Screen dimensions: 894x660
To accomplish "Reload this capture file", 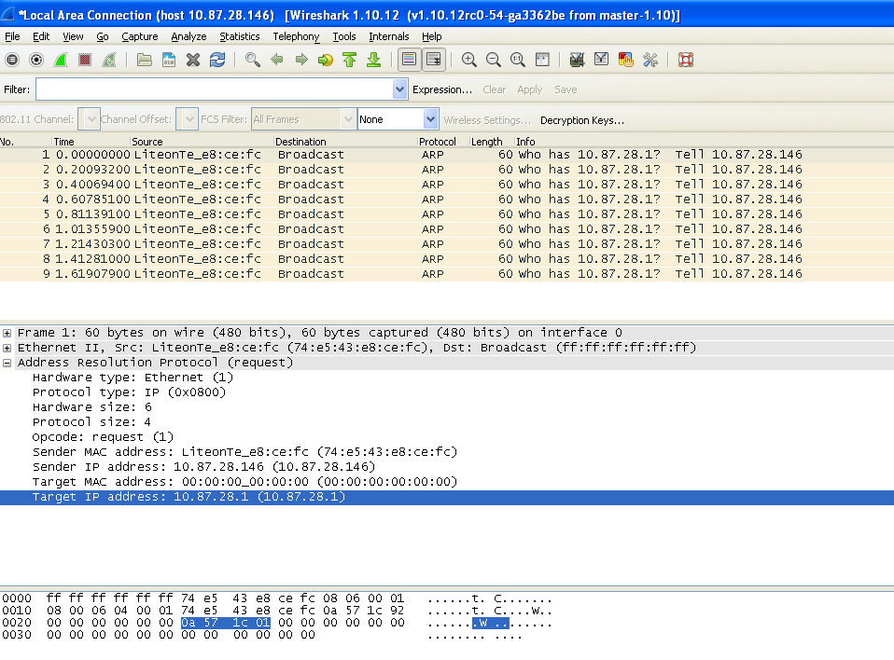I will (217, 60).
